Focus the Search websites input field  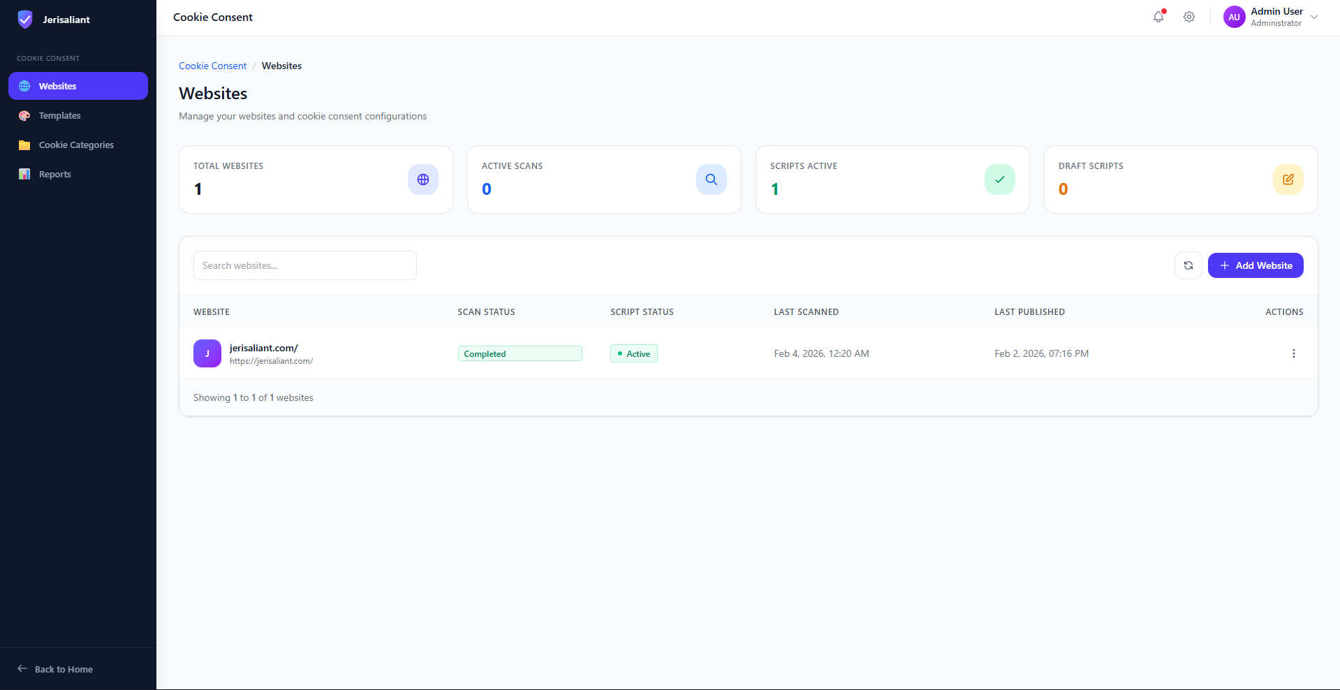coord(304,265)
